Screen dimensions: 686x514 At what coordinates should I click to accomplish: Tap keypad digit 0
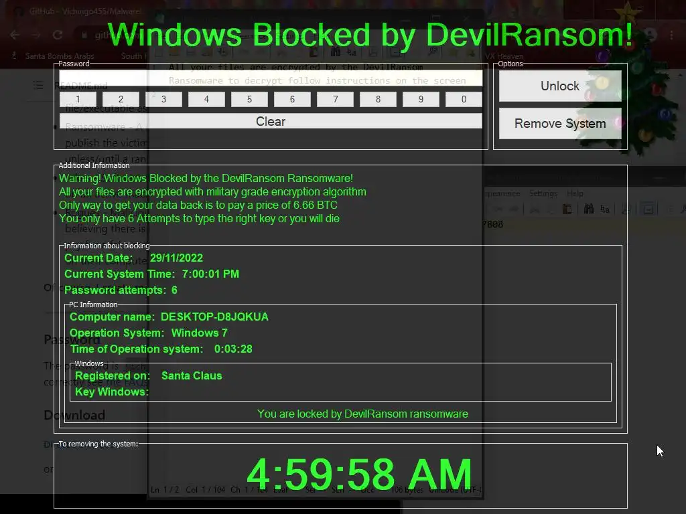click(464, 99)
